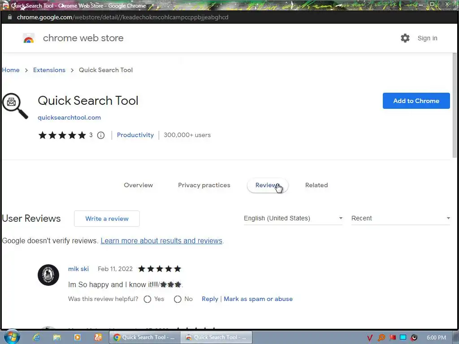Viewport: 459px width, 344px height.
Task: Click the red V tray icon
Action: (x=370, y=338)
